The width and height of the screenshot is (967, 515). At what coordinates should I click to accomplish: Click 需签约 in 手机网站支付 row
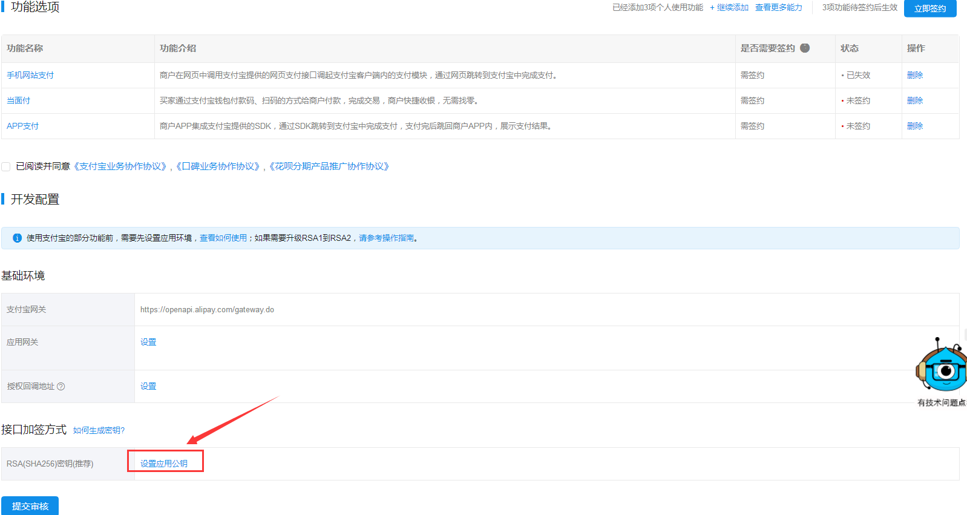tap(752, 75)
